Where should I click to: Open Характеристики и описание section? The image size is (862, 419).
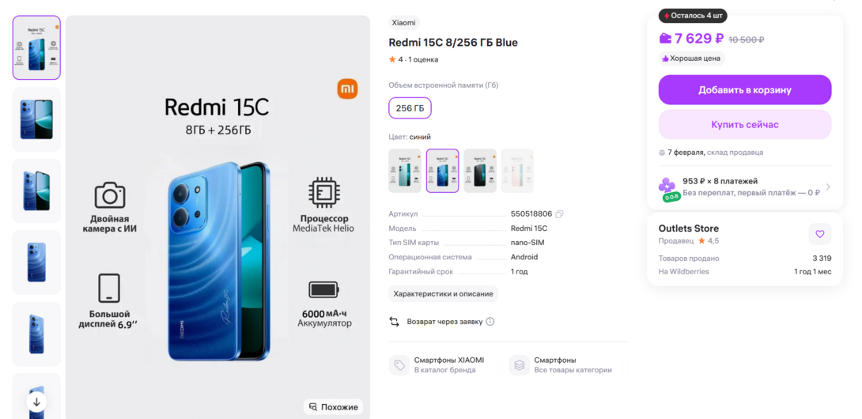(x=444, y=294)
